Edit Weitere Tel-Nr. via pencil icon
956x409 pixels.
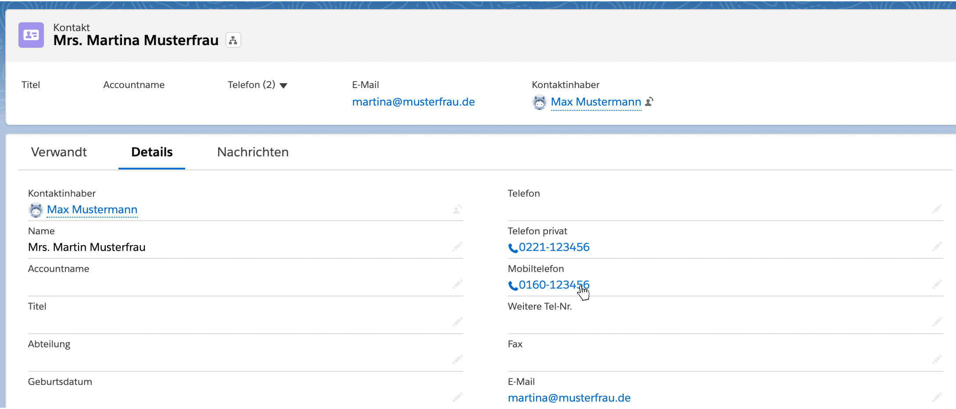937,322
